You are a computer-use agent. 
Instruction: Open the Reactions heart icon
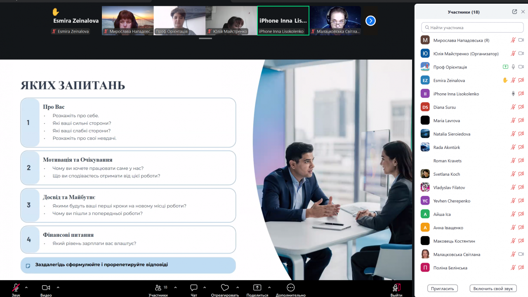225,288
